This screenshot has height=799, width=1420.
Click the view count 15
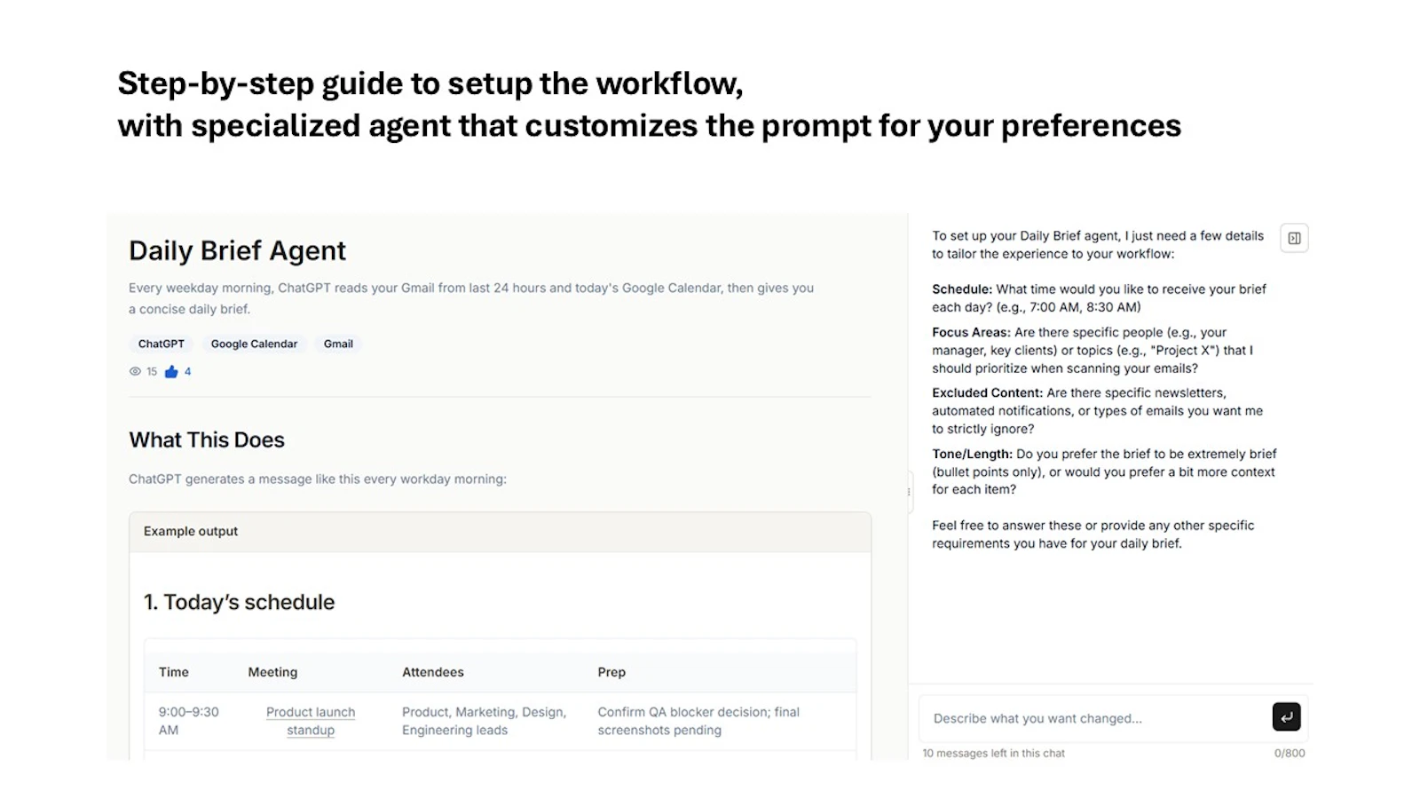(152, 372)
